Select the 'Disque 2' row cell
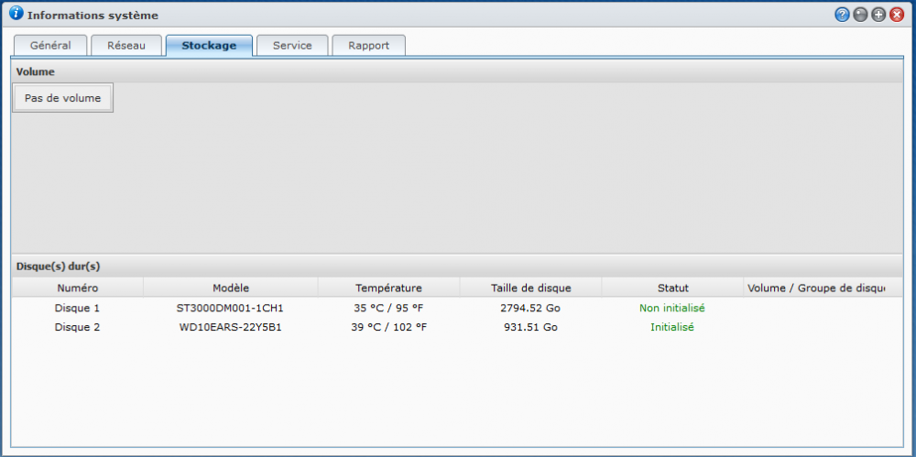 pyautogui.click(x=77, y=327)
